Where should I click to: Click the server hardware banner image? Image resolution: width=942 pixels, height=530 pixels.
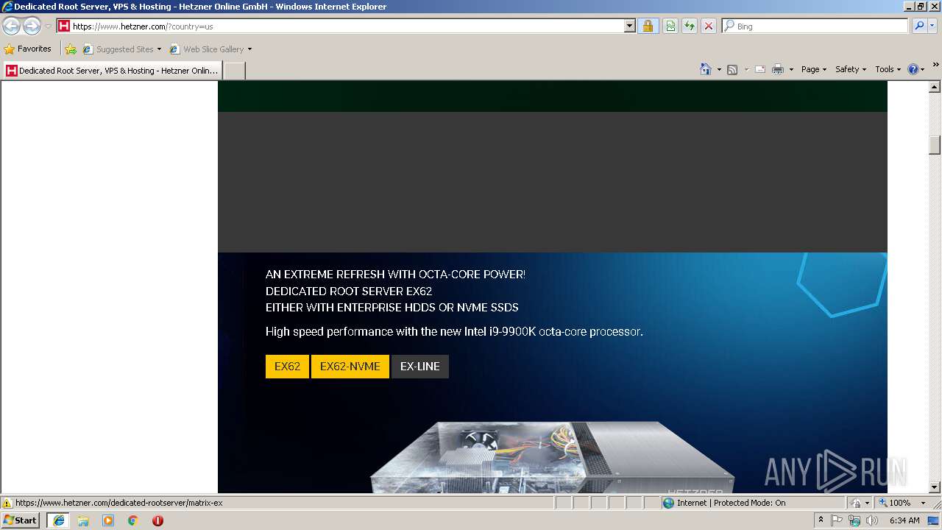pos(552,456)
